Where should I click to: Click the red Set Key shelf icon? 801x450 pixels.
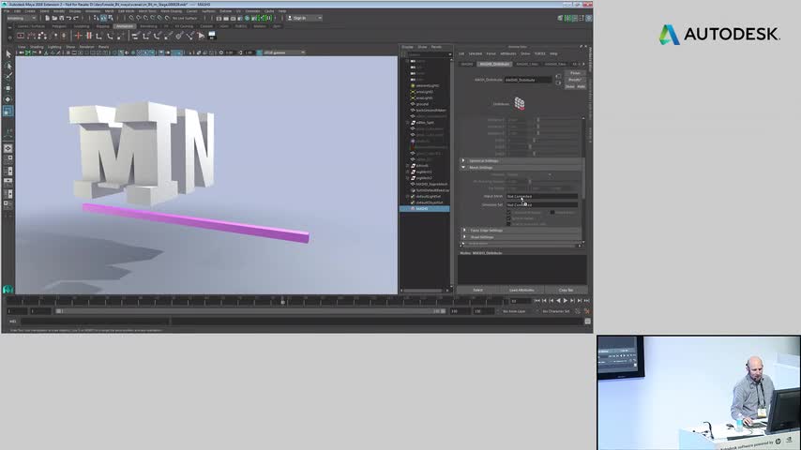(78, 36)
